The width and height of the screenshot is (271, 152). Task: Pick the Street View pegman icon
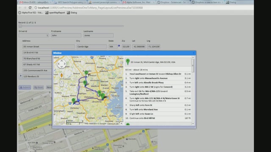pyautogui.click(x=61, y=75)
